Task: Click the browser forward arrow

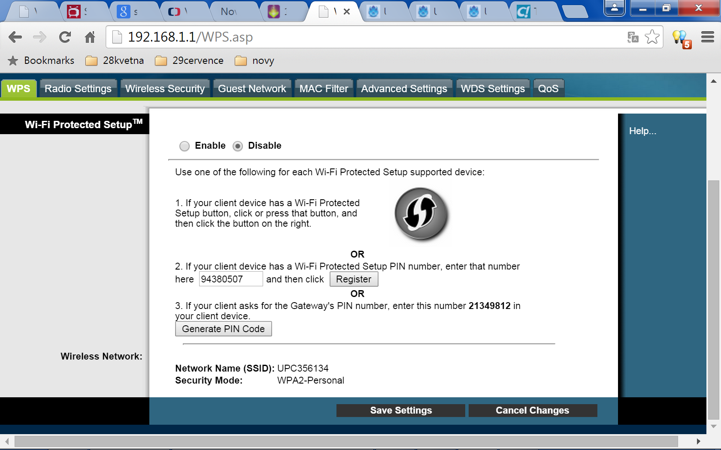Action: click(x=39, y=37)
